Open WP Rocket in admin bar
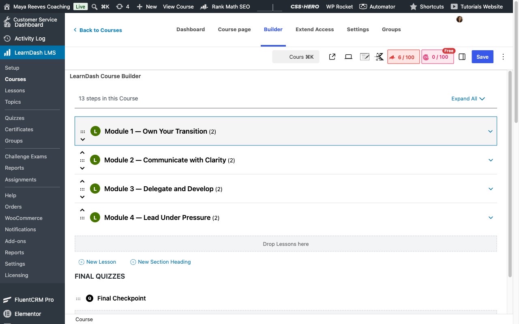 (x=339, y=6)
